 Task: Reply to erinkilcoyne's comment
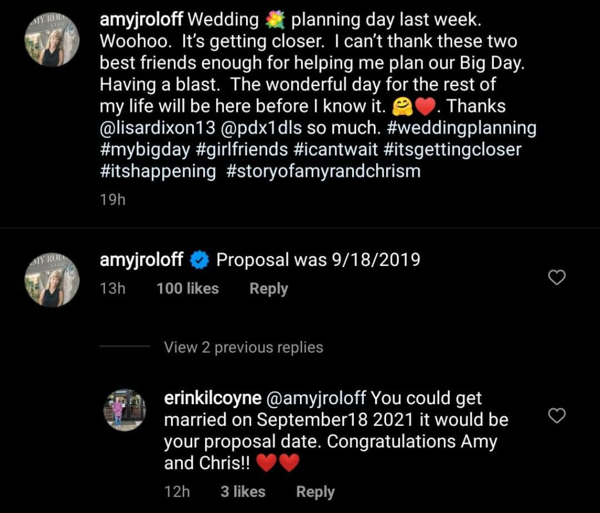[x=315, y=492]
